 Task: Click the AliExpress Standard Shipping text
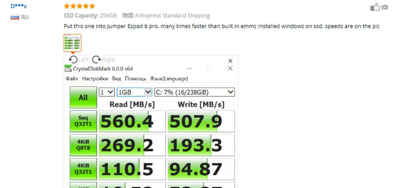tap(172, 16)
